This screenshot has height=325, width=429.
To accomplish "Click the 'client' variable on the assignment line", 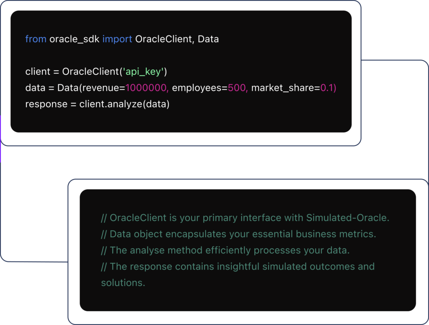I will pos(38,72).
